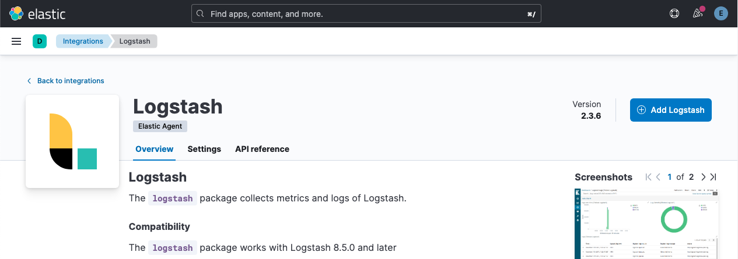The image size is (738, 259).
Task: Go to previous screenshot
Action: pos(658,177)
